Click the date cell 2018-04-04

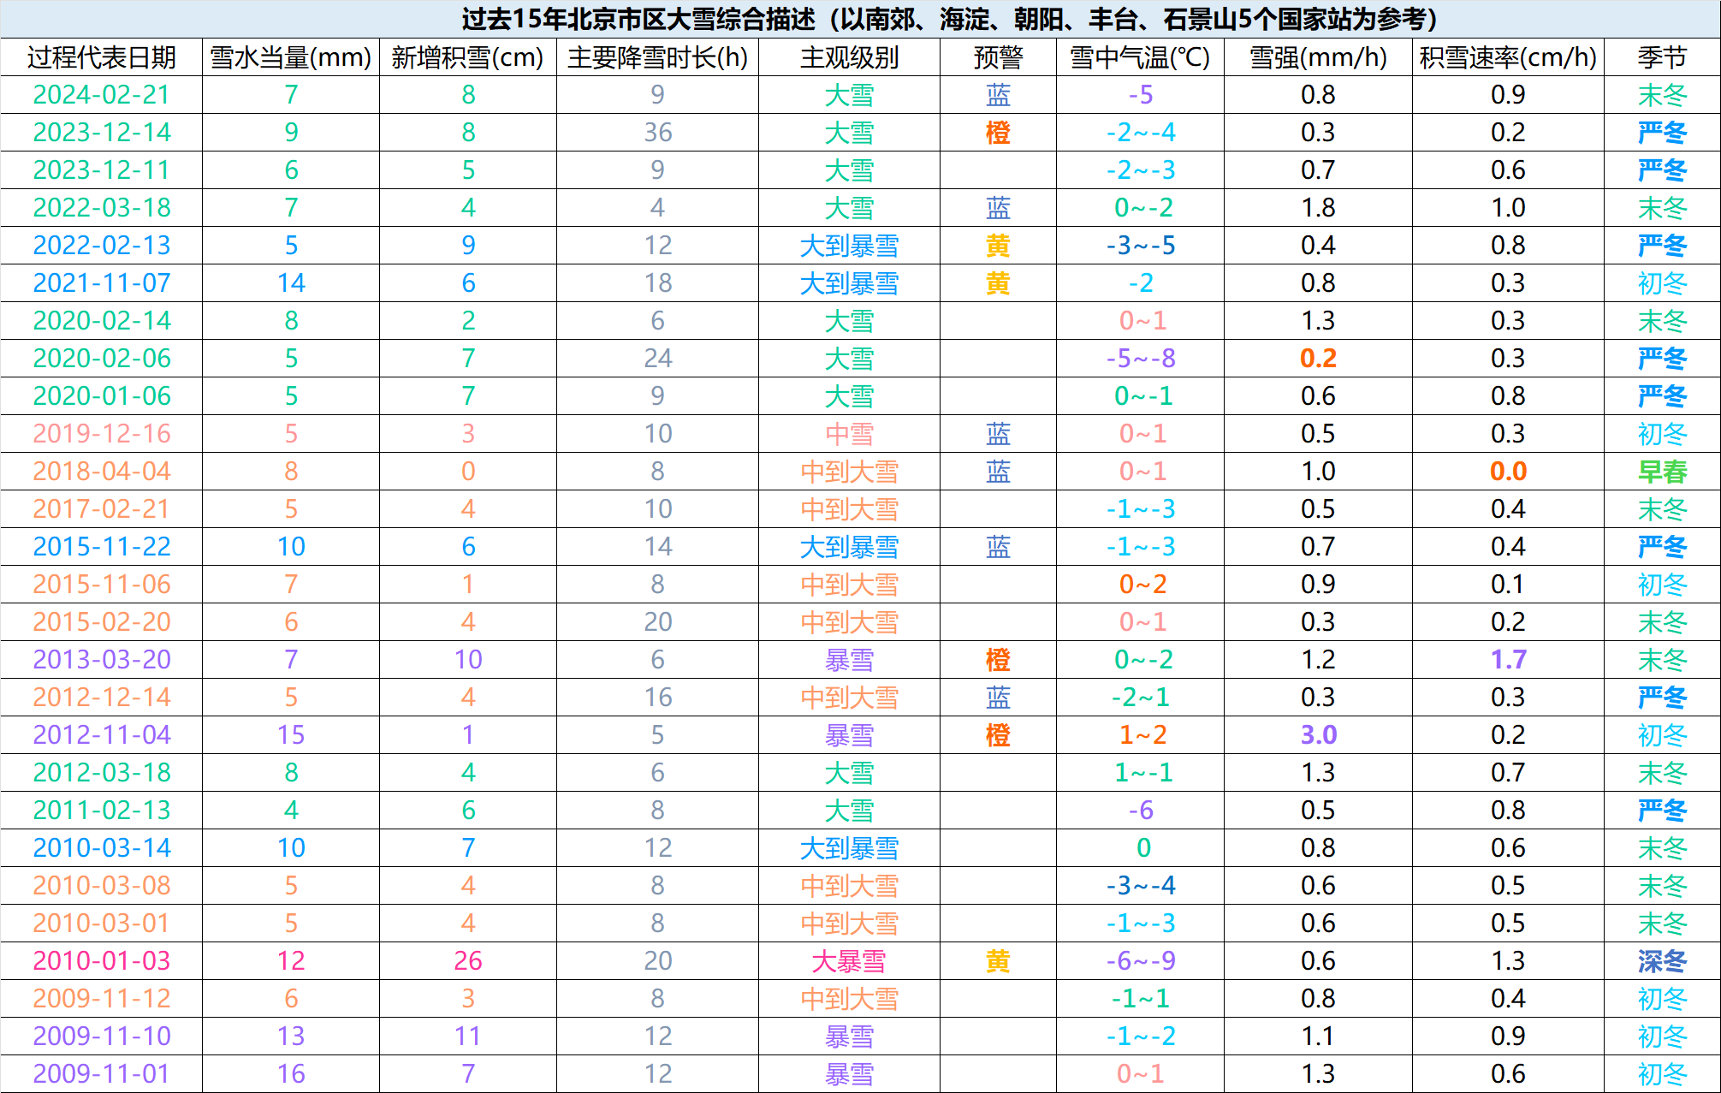pos(102,472)
